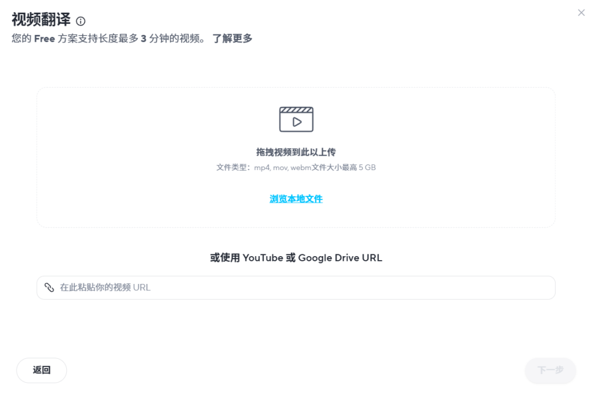Click the 拖拽视频到此以上传 text
The image size is (595, 410).
pos(296,152)
